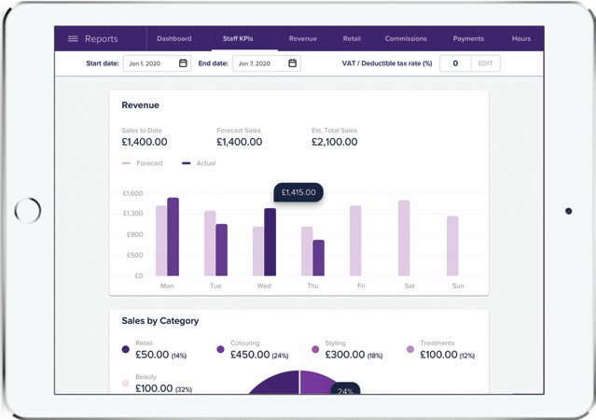Click Monday's forecast revenue bar
The width and height of the screenshot is (596, 420).
click(161, 241)
